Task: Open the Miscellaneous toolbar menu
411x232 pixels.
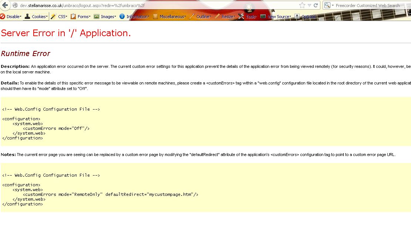Action: coord(173,17)
